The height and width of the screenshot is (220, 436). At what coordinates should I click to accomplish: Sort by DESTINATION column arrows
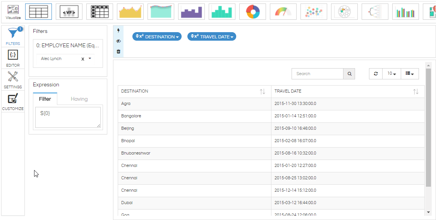pyautogui.click(x=263, y=91)
